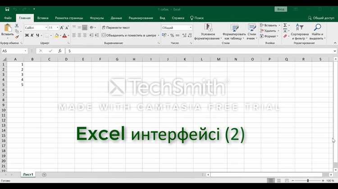Select the Лист1 sheet tab

[x=28, y=175]
